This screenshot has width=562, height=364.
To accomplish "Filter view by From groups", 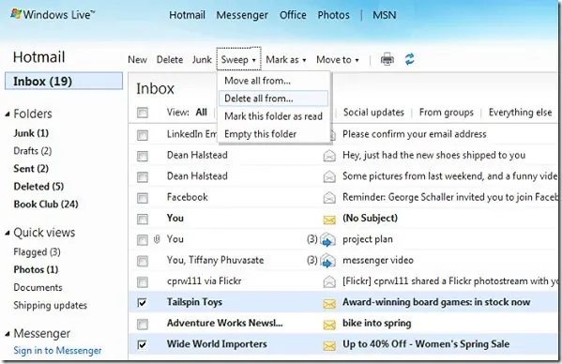I will coord(447,113).
